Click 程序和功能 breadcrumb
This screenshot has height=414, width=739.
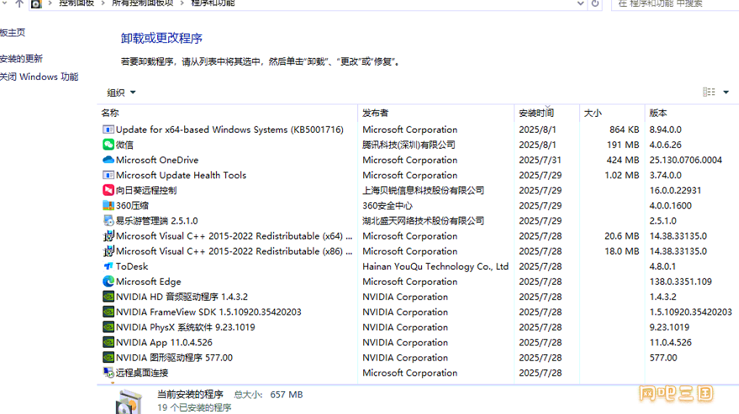pyautogui.click(x=213, y=3)
